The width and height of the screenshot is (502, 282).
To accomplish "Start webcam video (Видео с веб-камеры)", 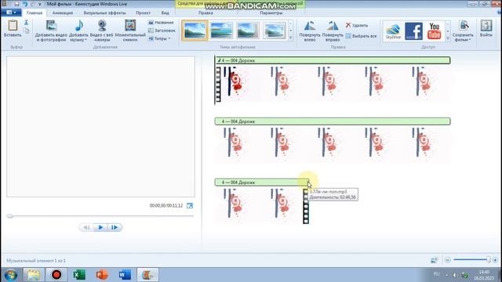I will pos(102,31).
